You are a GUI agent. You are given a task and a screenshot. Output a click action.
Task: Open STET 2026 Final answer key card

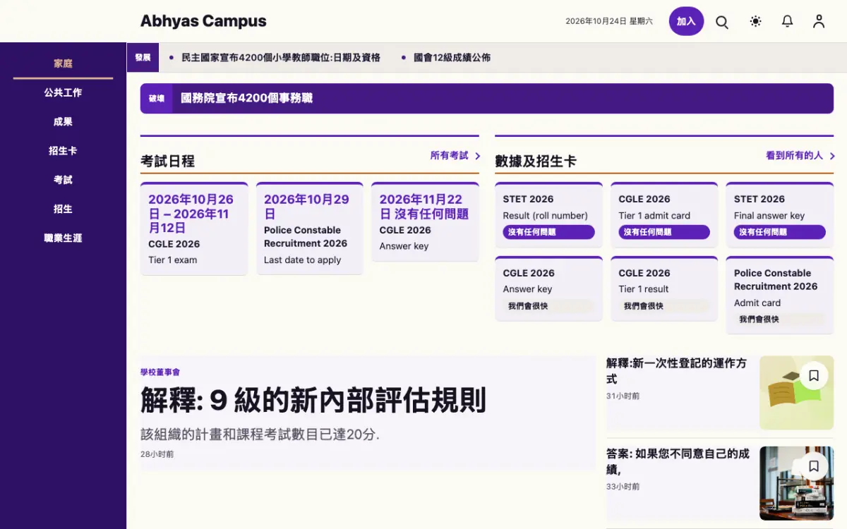tap(779, 215)
